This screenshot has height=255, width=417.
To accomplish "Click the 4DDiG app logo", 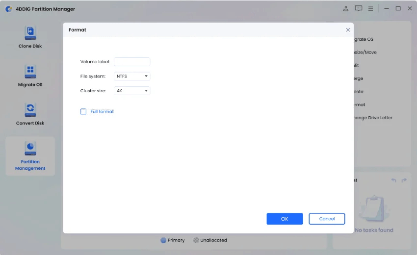I will [9, 9].
